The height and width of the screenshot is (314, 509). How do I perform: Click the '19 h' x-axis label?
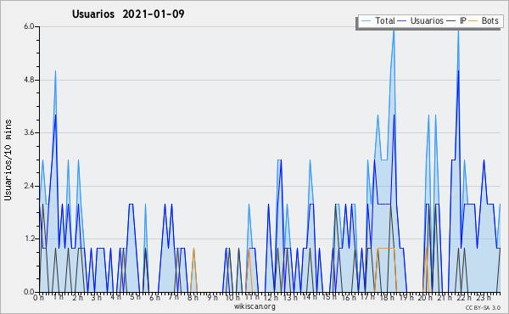pyautogui.click(x=406, y=298)
